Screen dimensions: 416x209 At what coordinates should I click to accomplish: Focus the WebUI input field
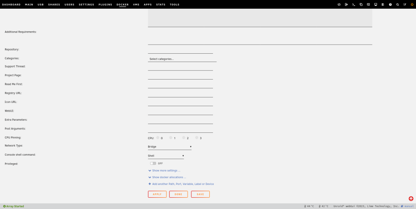pos(181,112)
